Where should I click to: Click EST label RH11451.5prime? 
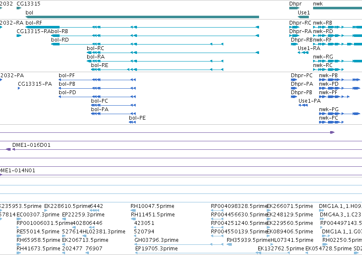click(153, 215)
